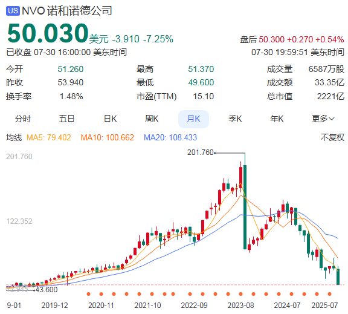348x314 pixels.
Task: Click the 成交额 value 33.35亿
Action: [x=330, y=83]
